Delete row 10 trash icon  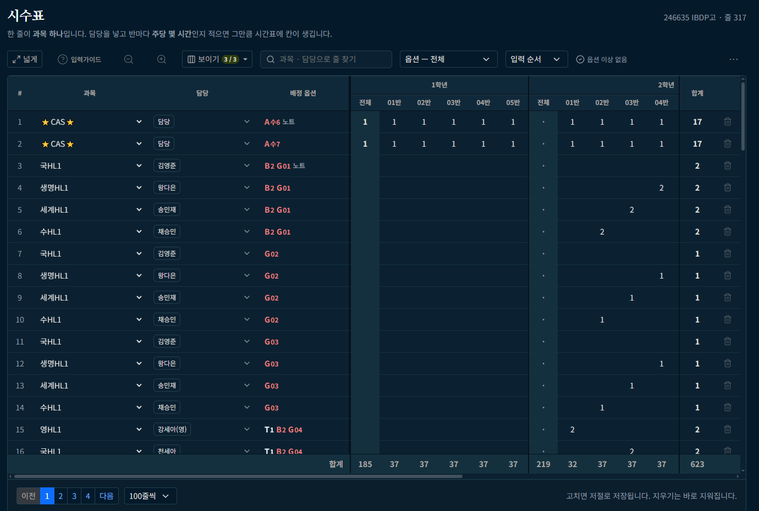[x=728, y=320]
